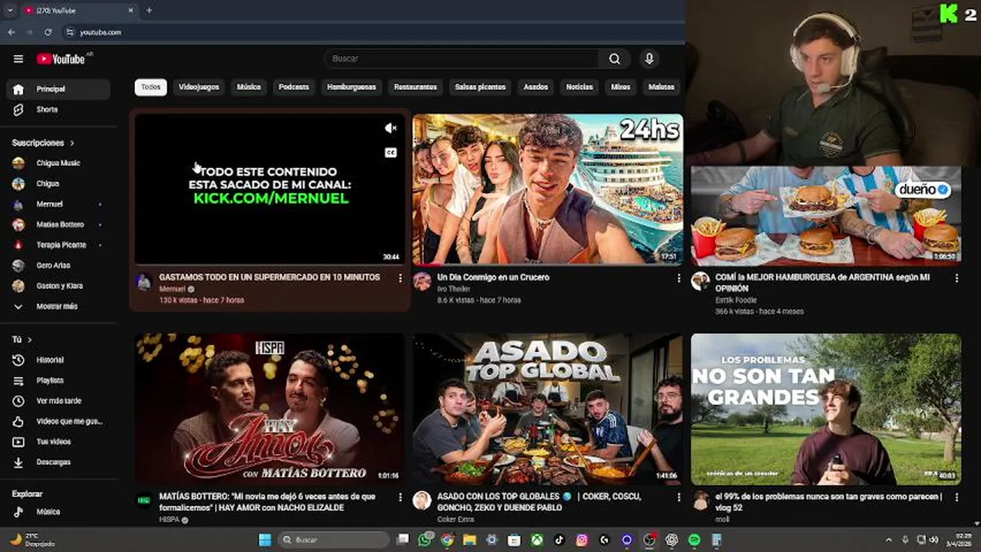Open Ivo Theiler channel avatar

[x=421, y=281]
